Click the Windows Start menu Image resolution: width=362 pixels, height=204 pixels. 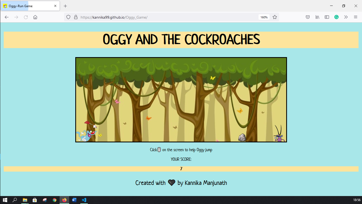point(5,200)
